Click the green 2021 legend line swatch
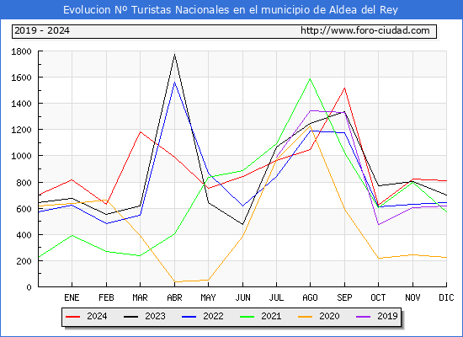The image size is (463, 337). 247,317
